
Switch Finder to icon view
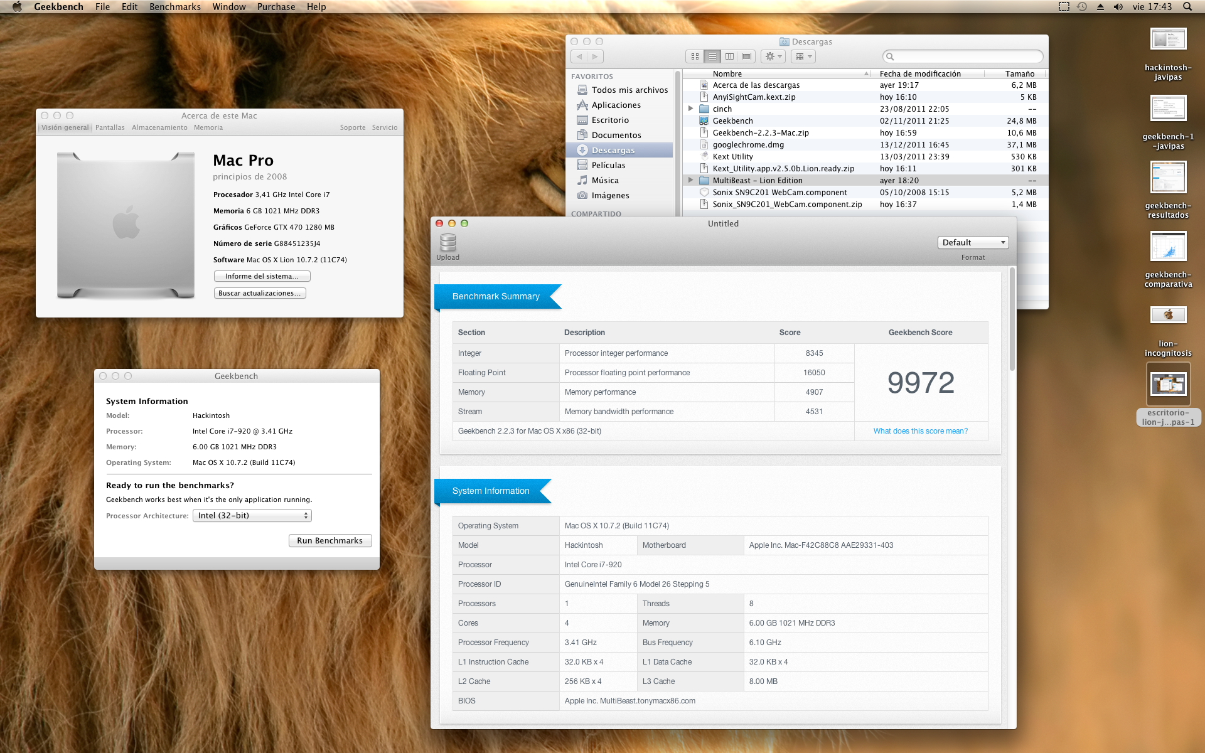[x=695, y=56]
